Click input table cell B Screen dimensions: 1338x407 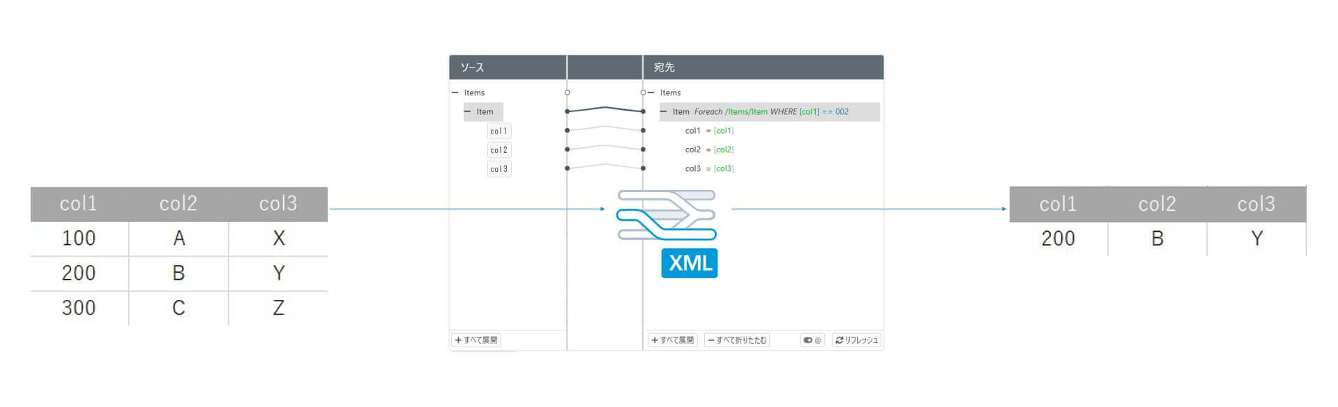point(178,273)
